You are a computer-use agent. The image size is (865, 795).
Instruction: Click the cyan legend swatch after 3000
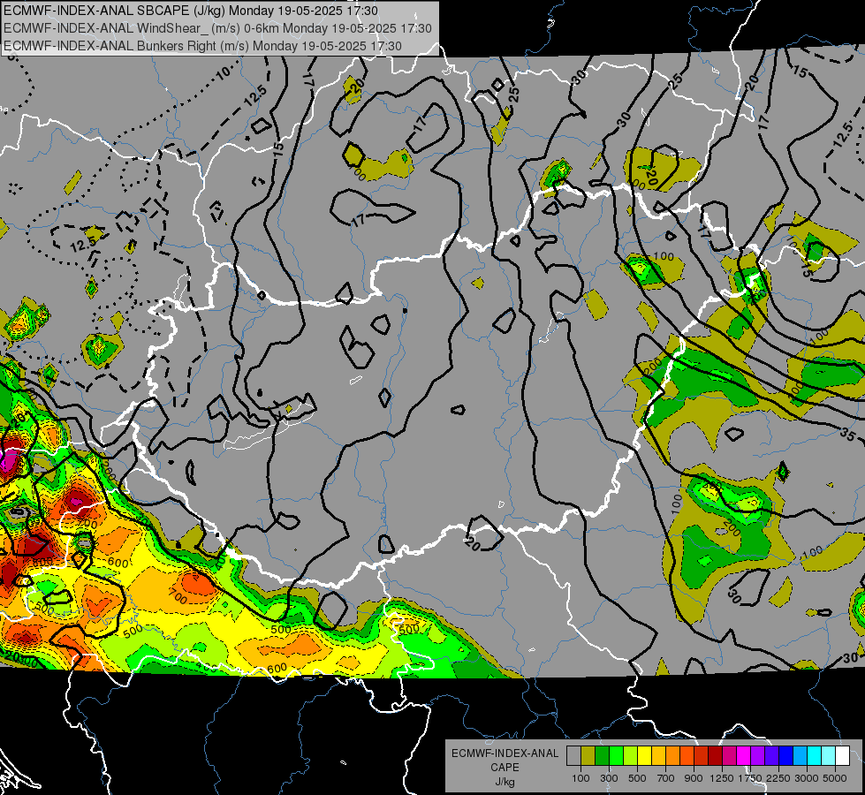point(815,756)
